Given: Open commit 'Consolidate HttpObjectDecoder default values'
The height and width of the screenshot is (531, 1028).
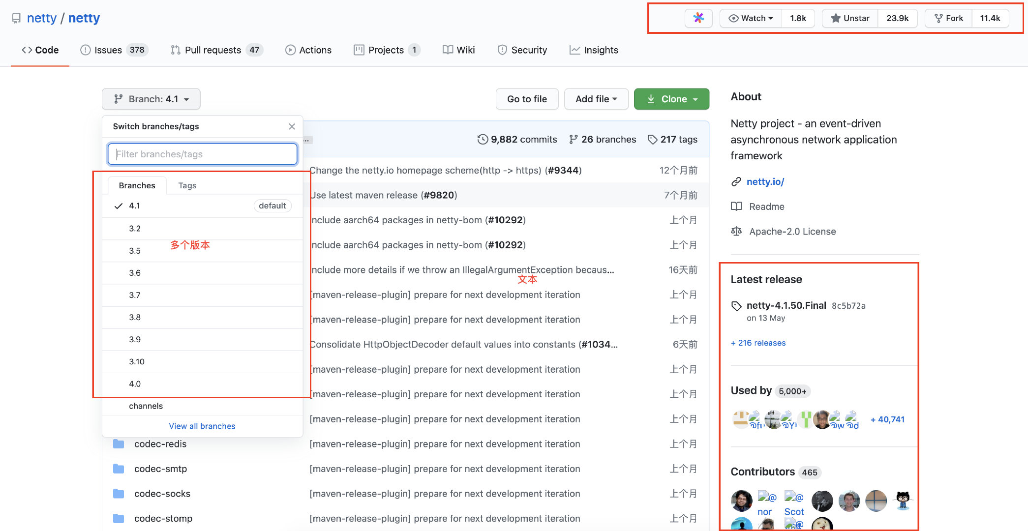Looking at the screenshot, I should [x=464, y=344].
